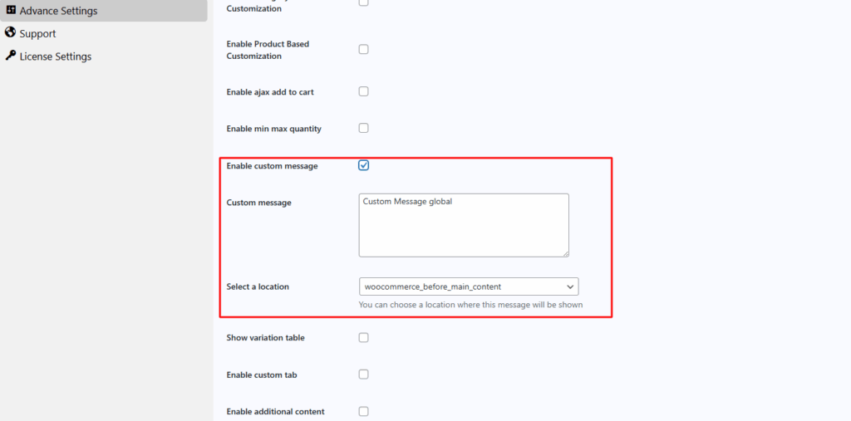Click the textarea resize handle corner
Viewport: 851px width, 421px height.
pos(565,253)
